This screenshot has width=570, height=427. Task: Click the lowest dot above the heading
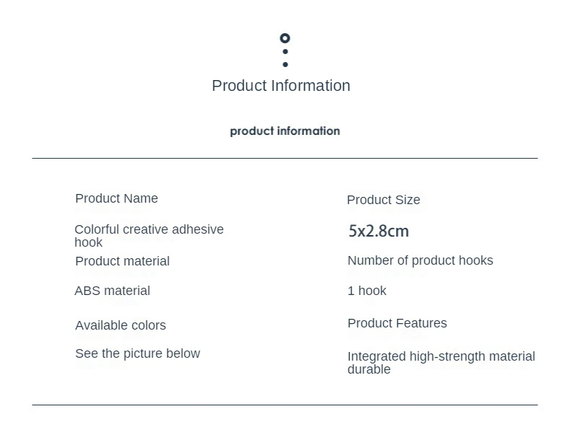285,64
